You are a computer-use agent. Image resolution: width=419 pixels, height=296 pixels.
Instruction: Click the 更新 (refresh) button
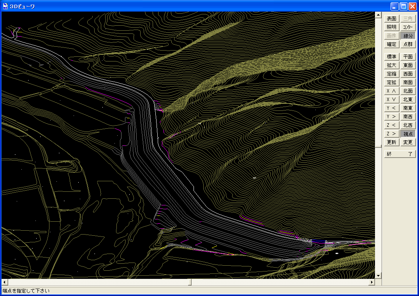pyautogui.click(x=392, y=142)
